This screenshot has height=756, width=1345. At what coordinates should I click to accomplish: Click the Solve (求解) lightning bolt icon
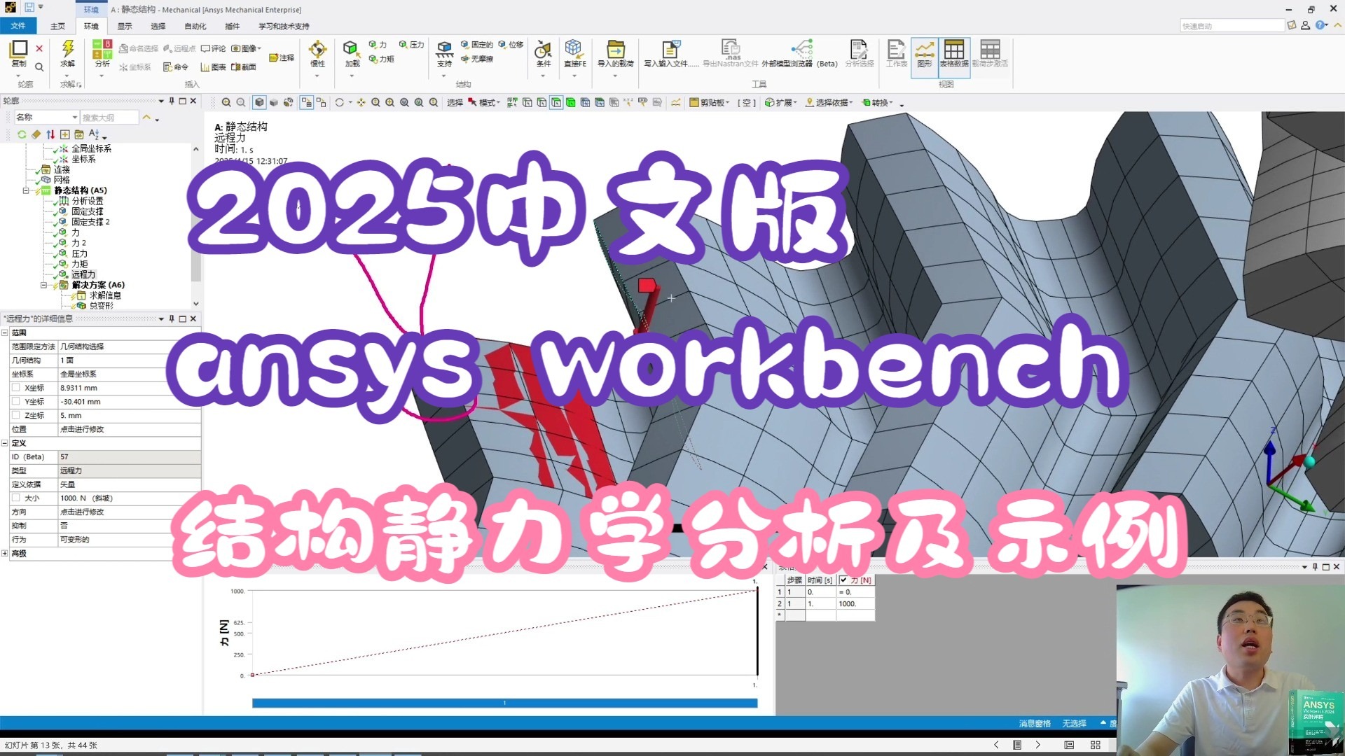click(x=68, y=50)
